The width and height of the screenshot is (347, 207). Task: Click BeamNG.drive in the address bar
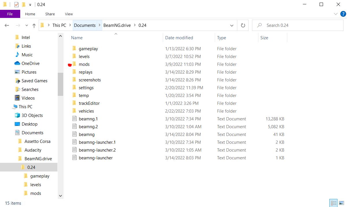[x=117, y=25]
